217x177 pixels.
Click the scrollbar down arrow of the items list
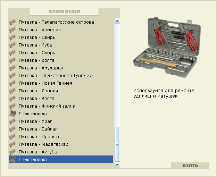click(117, 165)
